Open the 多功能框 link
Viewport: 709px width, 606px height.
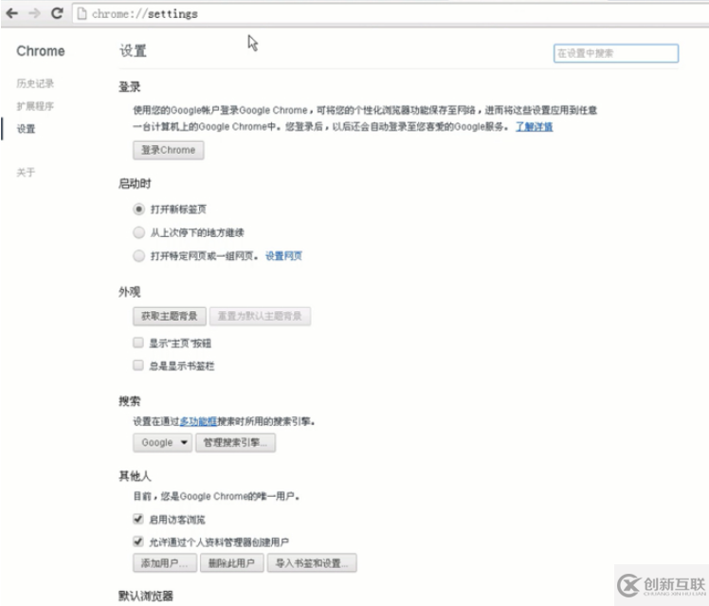[x=198, y=421]
